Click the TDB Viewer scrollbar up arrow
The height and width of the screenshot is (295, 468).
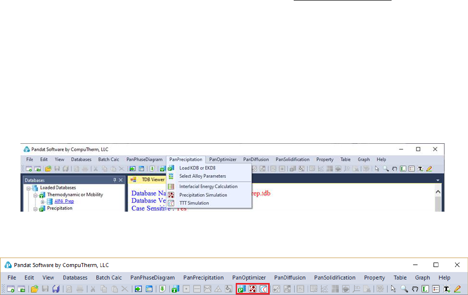438,192
